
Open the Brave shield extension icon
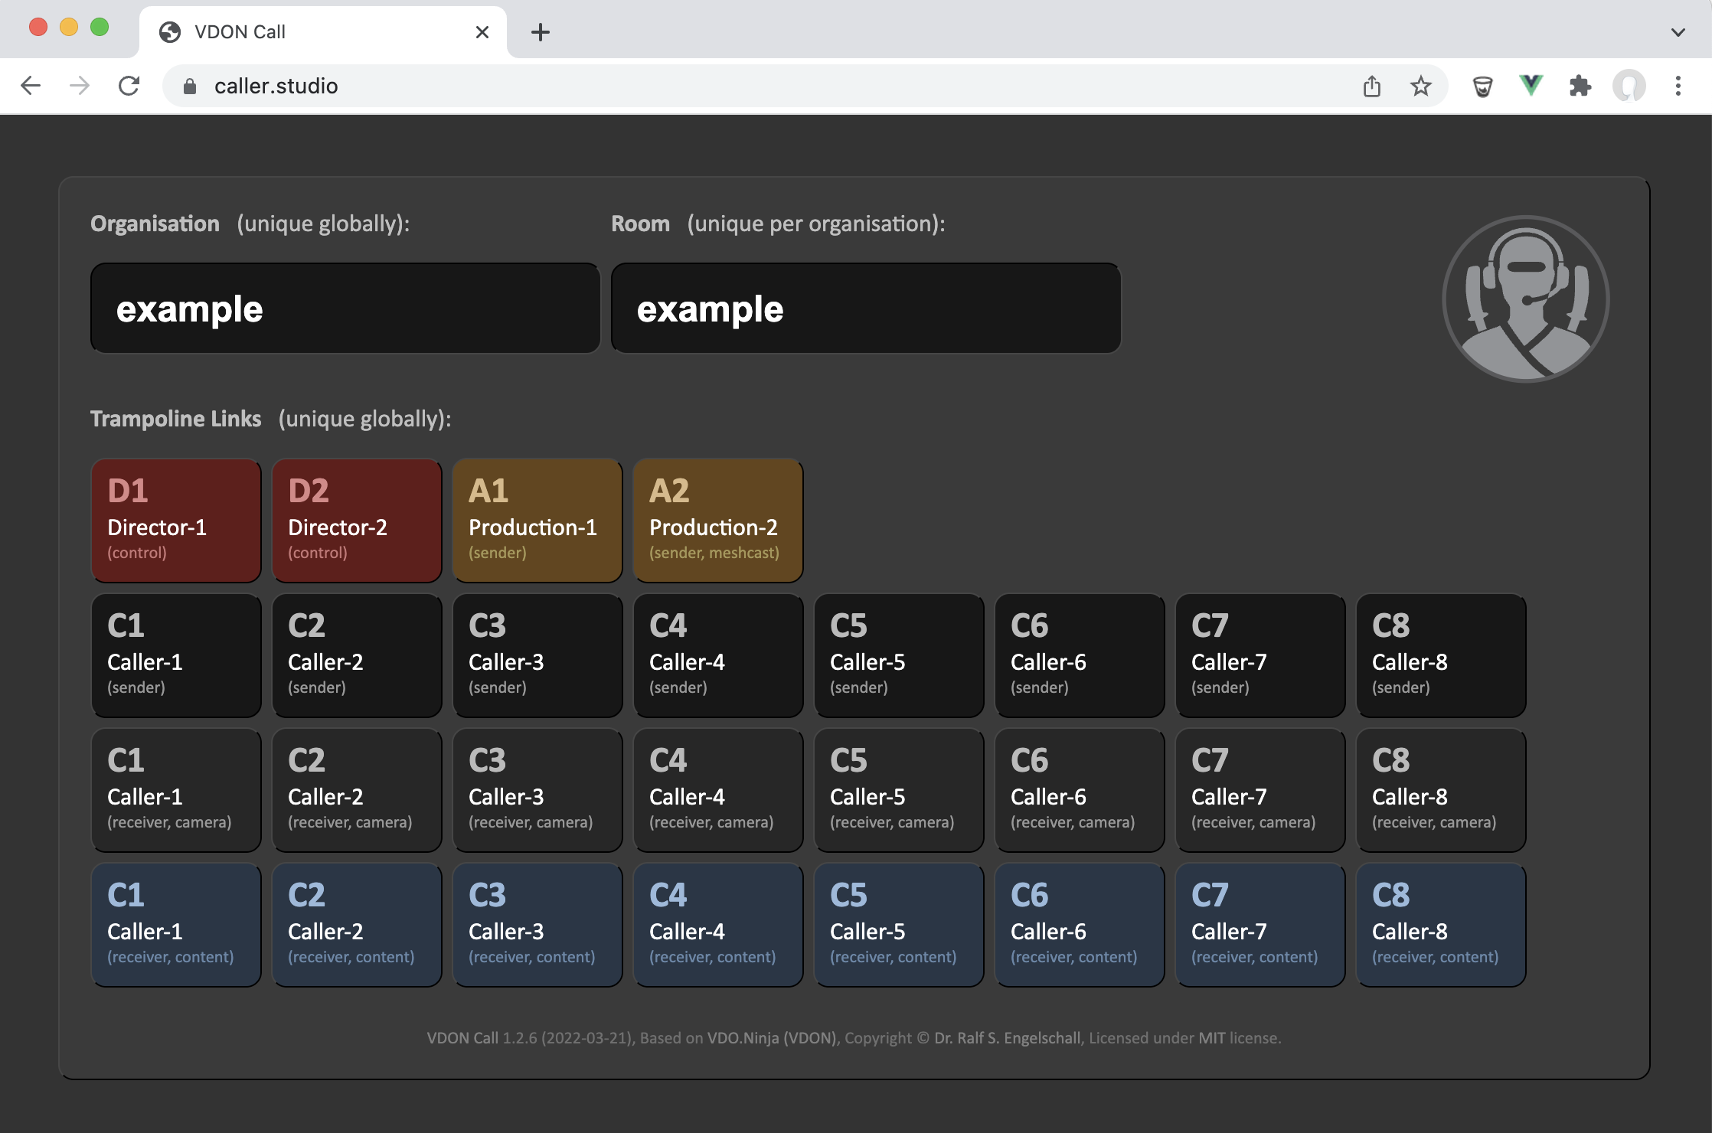pos(1482,86)
